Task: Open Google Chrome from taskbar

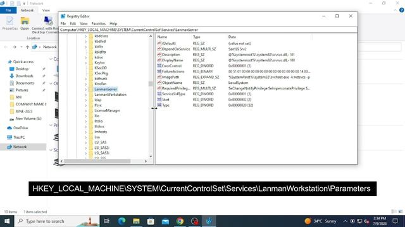Action: (x=180, y=221)
